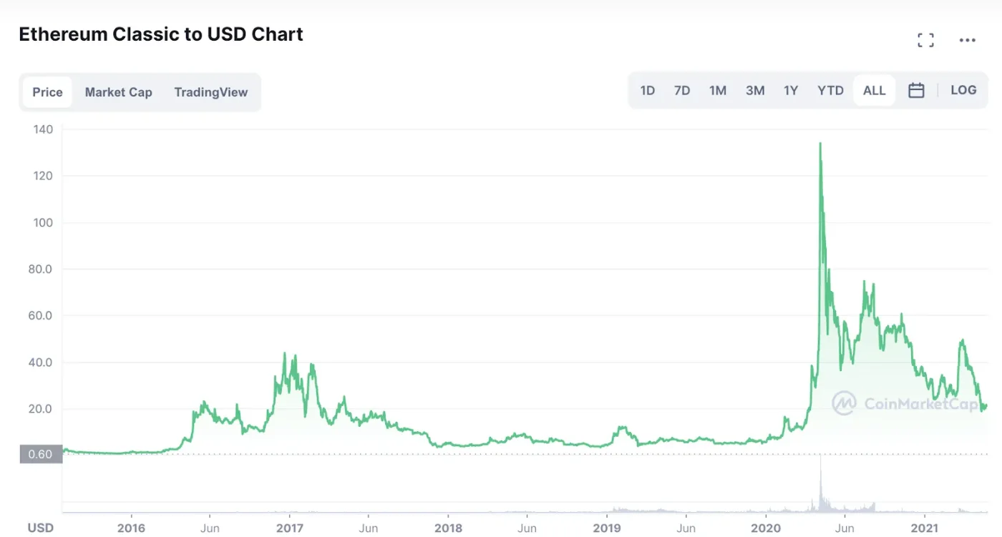Open the fullscreen chart view icon

point(925,40)
